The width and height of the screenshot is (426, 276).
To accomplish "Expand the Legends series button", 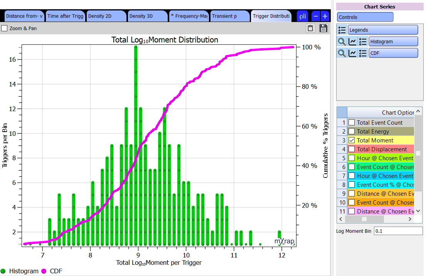I will coord(383,30).
